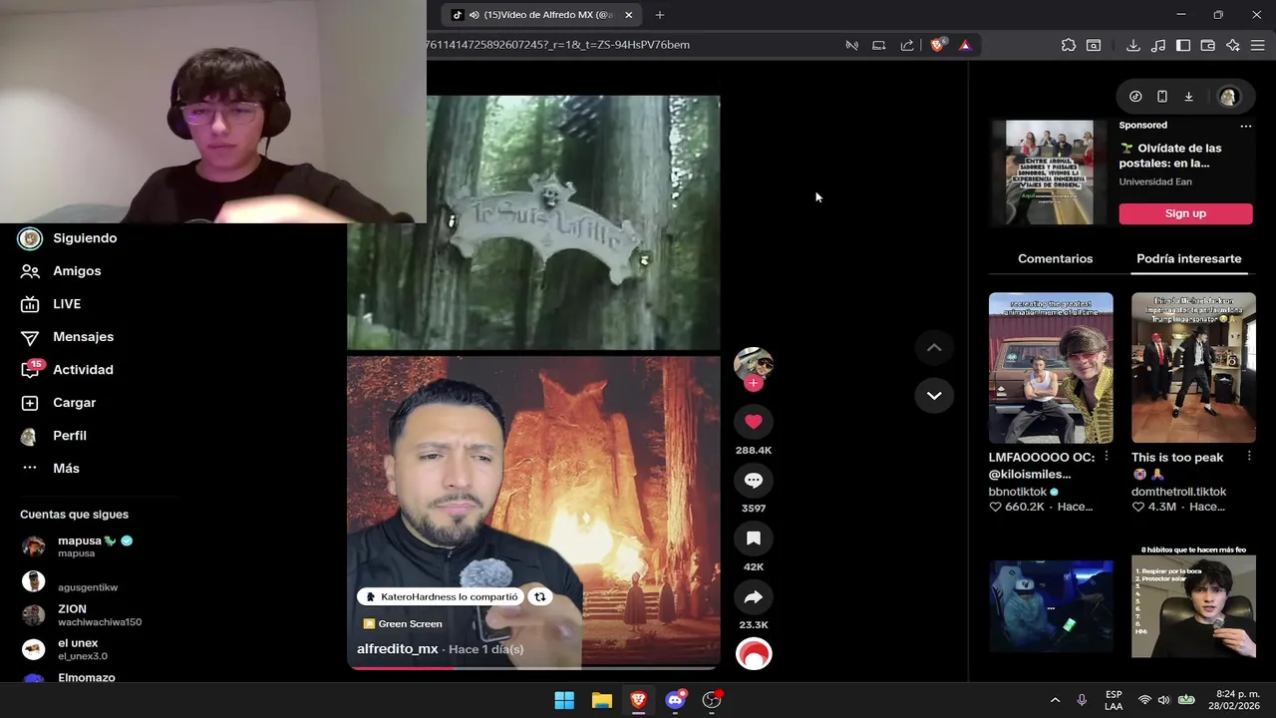The image size is (1276, 718).
Task: Mute the TikTok browser tab audio
Action: pos(474,15)
